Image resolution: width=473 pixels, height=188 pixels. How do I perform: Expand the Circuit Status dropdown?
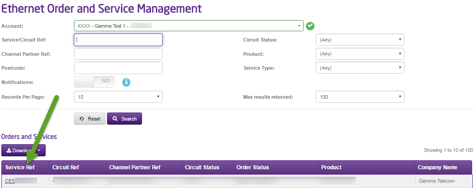click(x=360, y=39)
